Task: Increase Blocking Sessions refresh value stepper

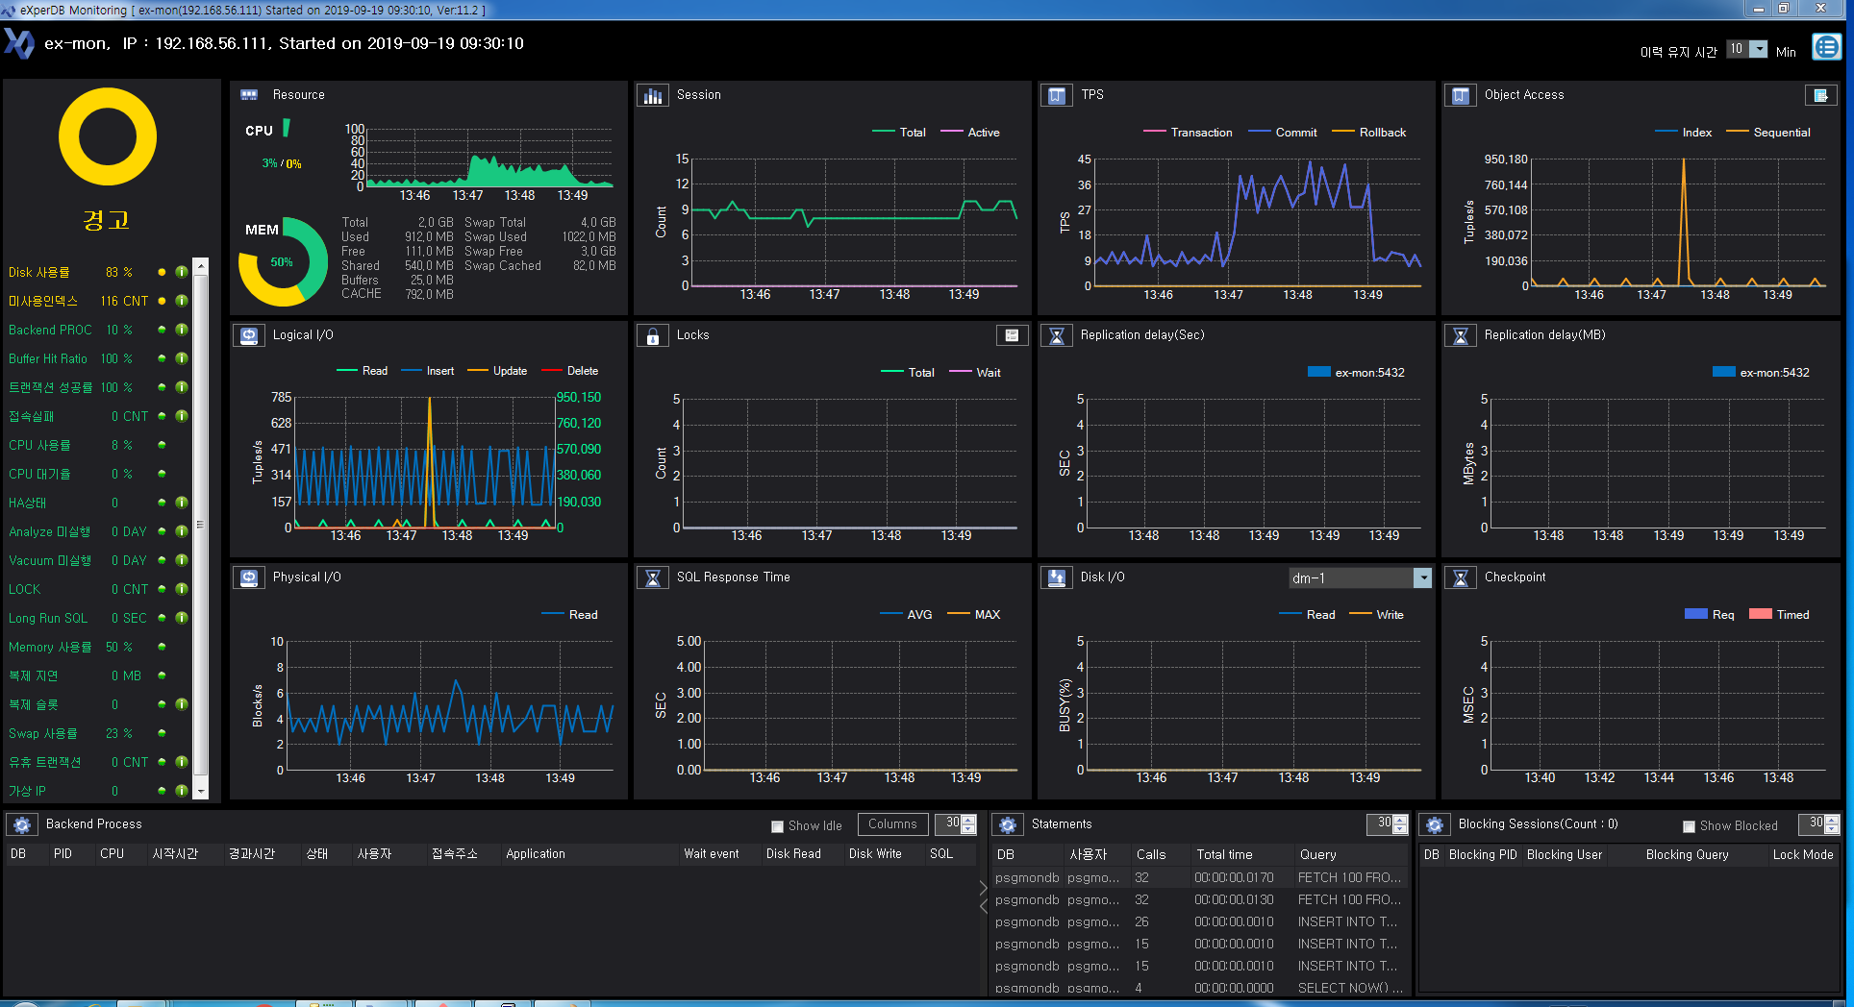Action: (x=1832, y=820)
